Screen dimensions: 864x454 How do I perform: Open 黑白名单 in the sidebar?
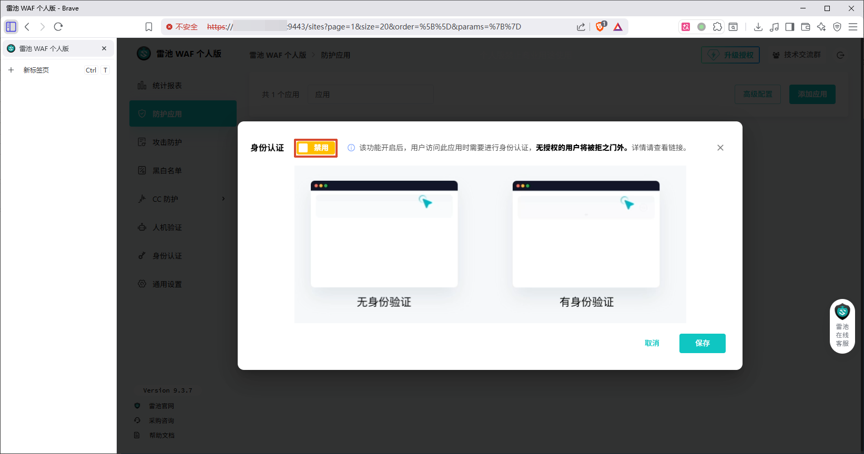[183, 171]
